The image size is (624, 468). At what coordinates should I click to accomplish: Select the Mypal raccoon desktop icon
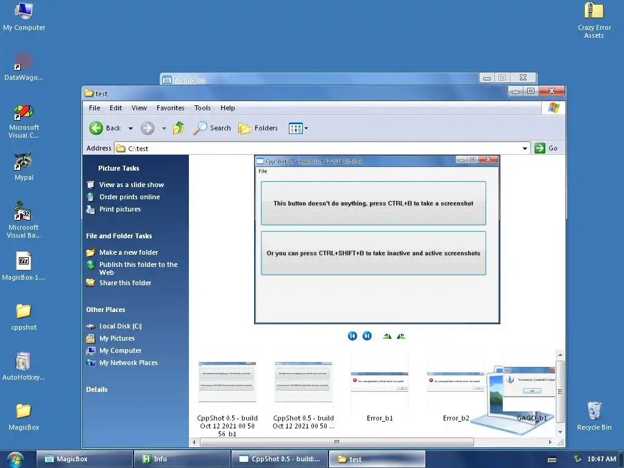point(24,166)
